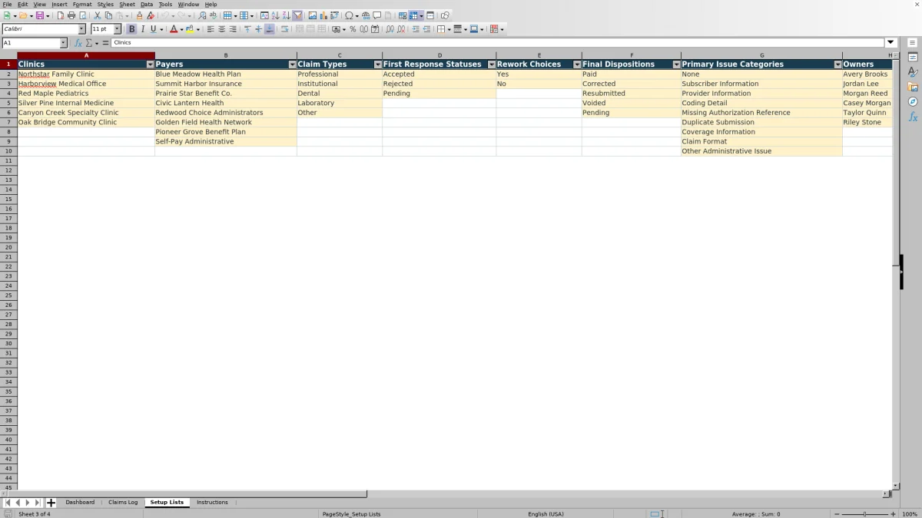The image size is (922, 518).
Task: Click the Align Left icon
Action: pos(211,29)
